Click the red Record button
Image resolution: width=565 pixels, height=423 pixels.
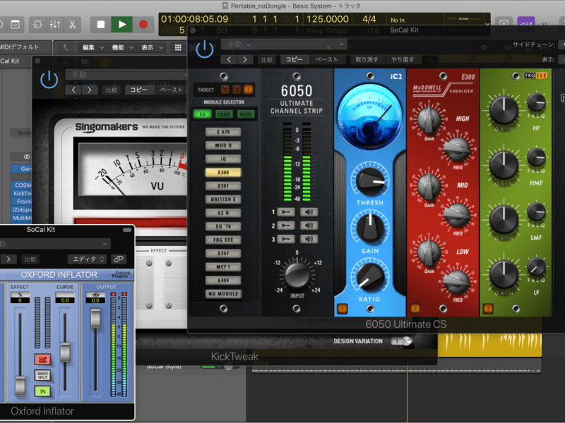(143, 24)
